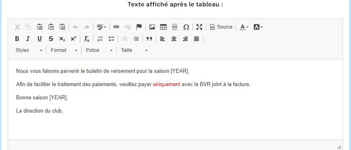Click the decrease indent icon
Screen dimensions: 351x150
[x=124, y=39]
